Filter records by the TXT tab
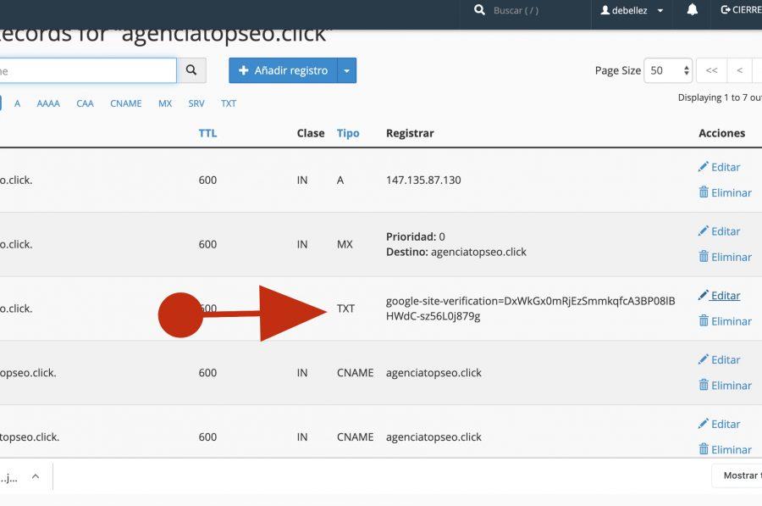The width and height of the screenshot is (762, 506). pyautogui.click(x=229, y=103)
